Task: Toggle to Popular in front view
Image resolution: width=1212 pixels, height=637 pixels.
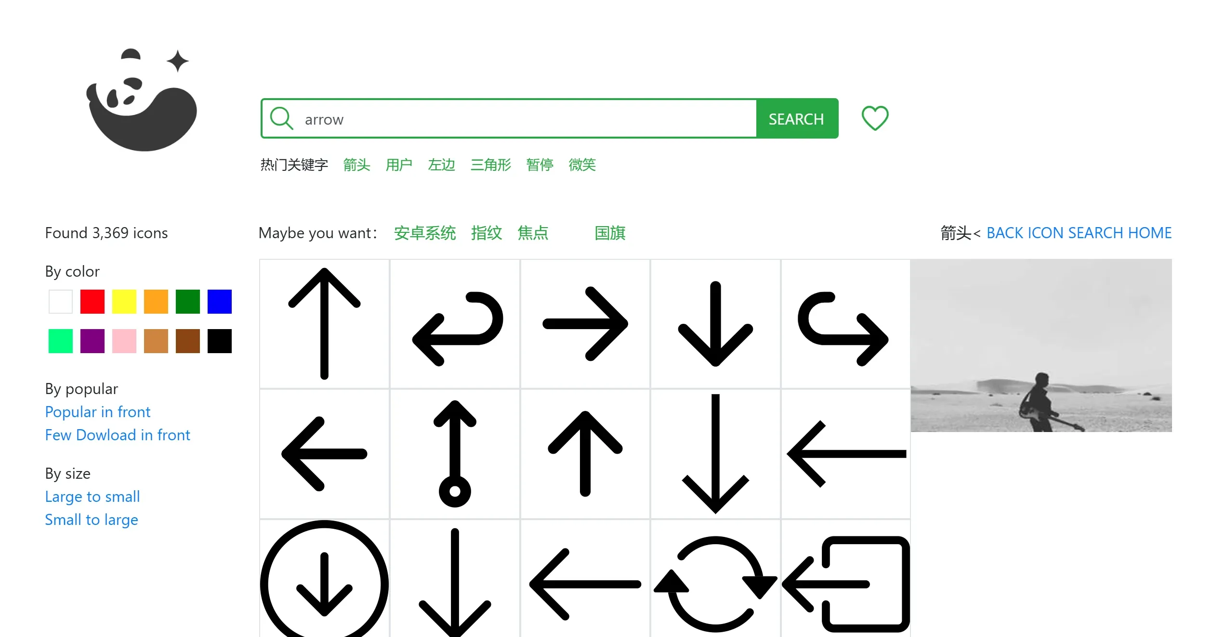Action: [x=98, y=411]
